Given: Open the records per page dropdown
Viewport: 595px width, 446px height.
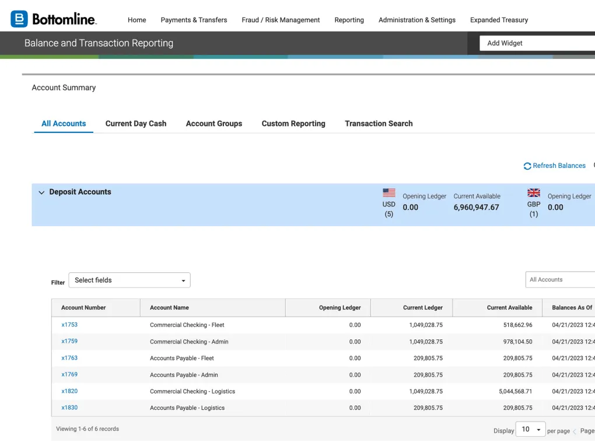Looking at the screenshot, I should pyautogui.click(x=530, y=430).
